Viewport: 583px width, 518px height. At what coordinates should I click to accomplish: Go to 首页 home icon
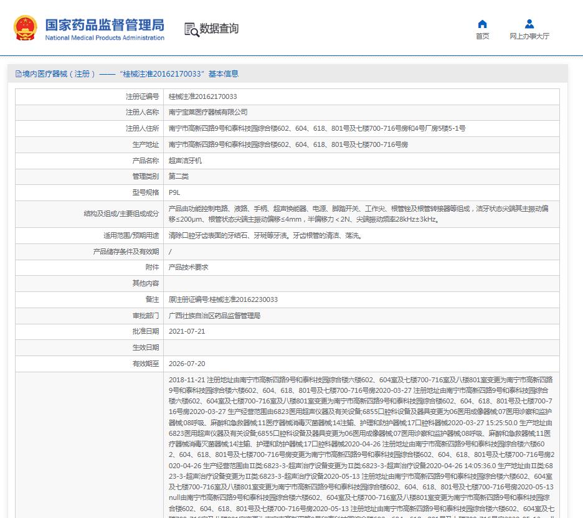[x=482, y=24]
